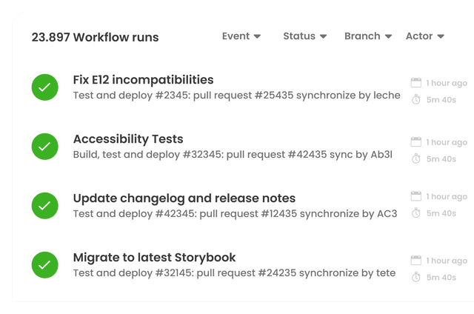View Update changelog and release notes run
This screenshot has height=314, width=474.
(184, 198)
